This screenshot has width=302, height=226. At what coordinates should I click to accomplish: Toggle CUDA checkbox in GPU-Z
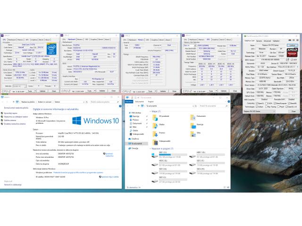(266, 104)
